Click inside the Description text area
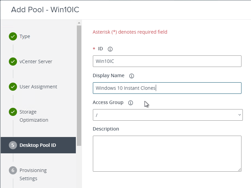The height and width of the screenshot is (188, 251). [x=167, y=153]
